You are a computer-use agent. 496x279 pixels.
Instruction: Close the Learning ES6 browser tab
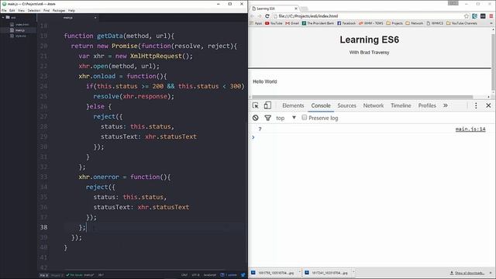coord(296,9)
